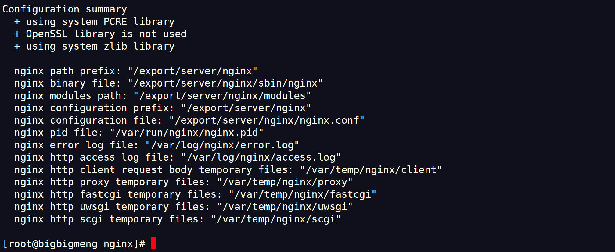The width and height of the screenshot is (615, 252).
Task: Click the nginx.pid file path
Action: point(186,133)
